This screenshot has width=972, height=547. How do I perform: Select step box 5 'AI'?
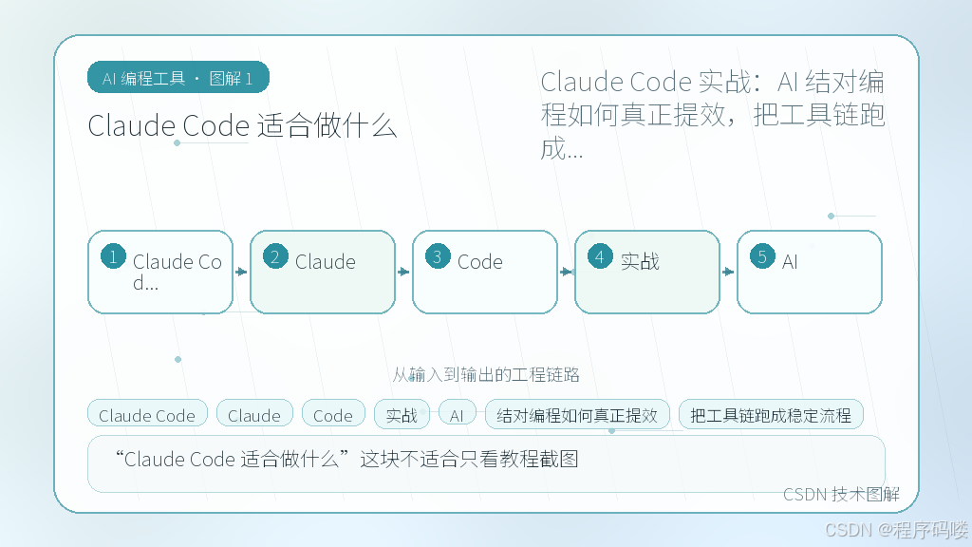click(810, 273)
